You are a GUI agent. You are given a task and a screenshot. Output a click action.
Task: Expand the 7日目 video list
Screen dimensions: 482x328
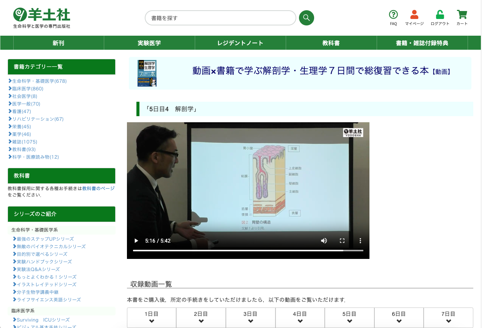coord(448,318)
